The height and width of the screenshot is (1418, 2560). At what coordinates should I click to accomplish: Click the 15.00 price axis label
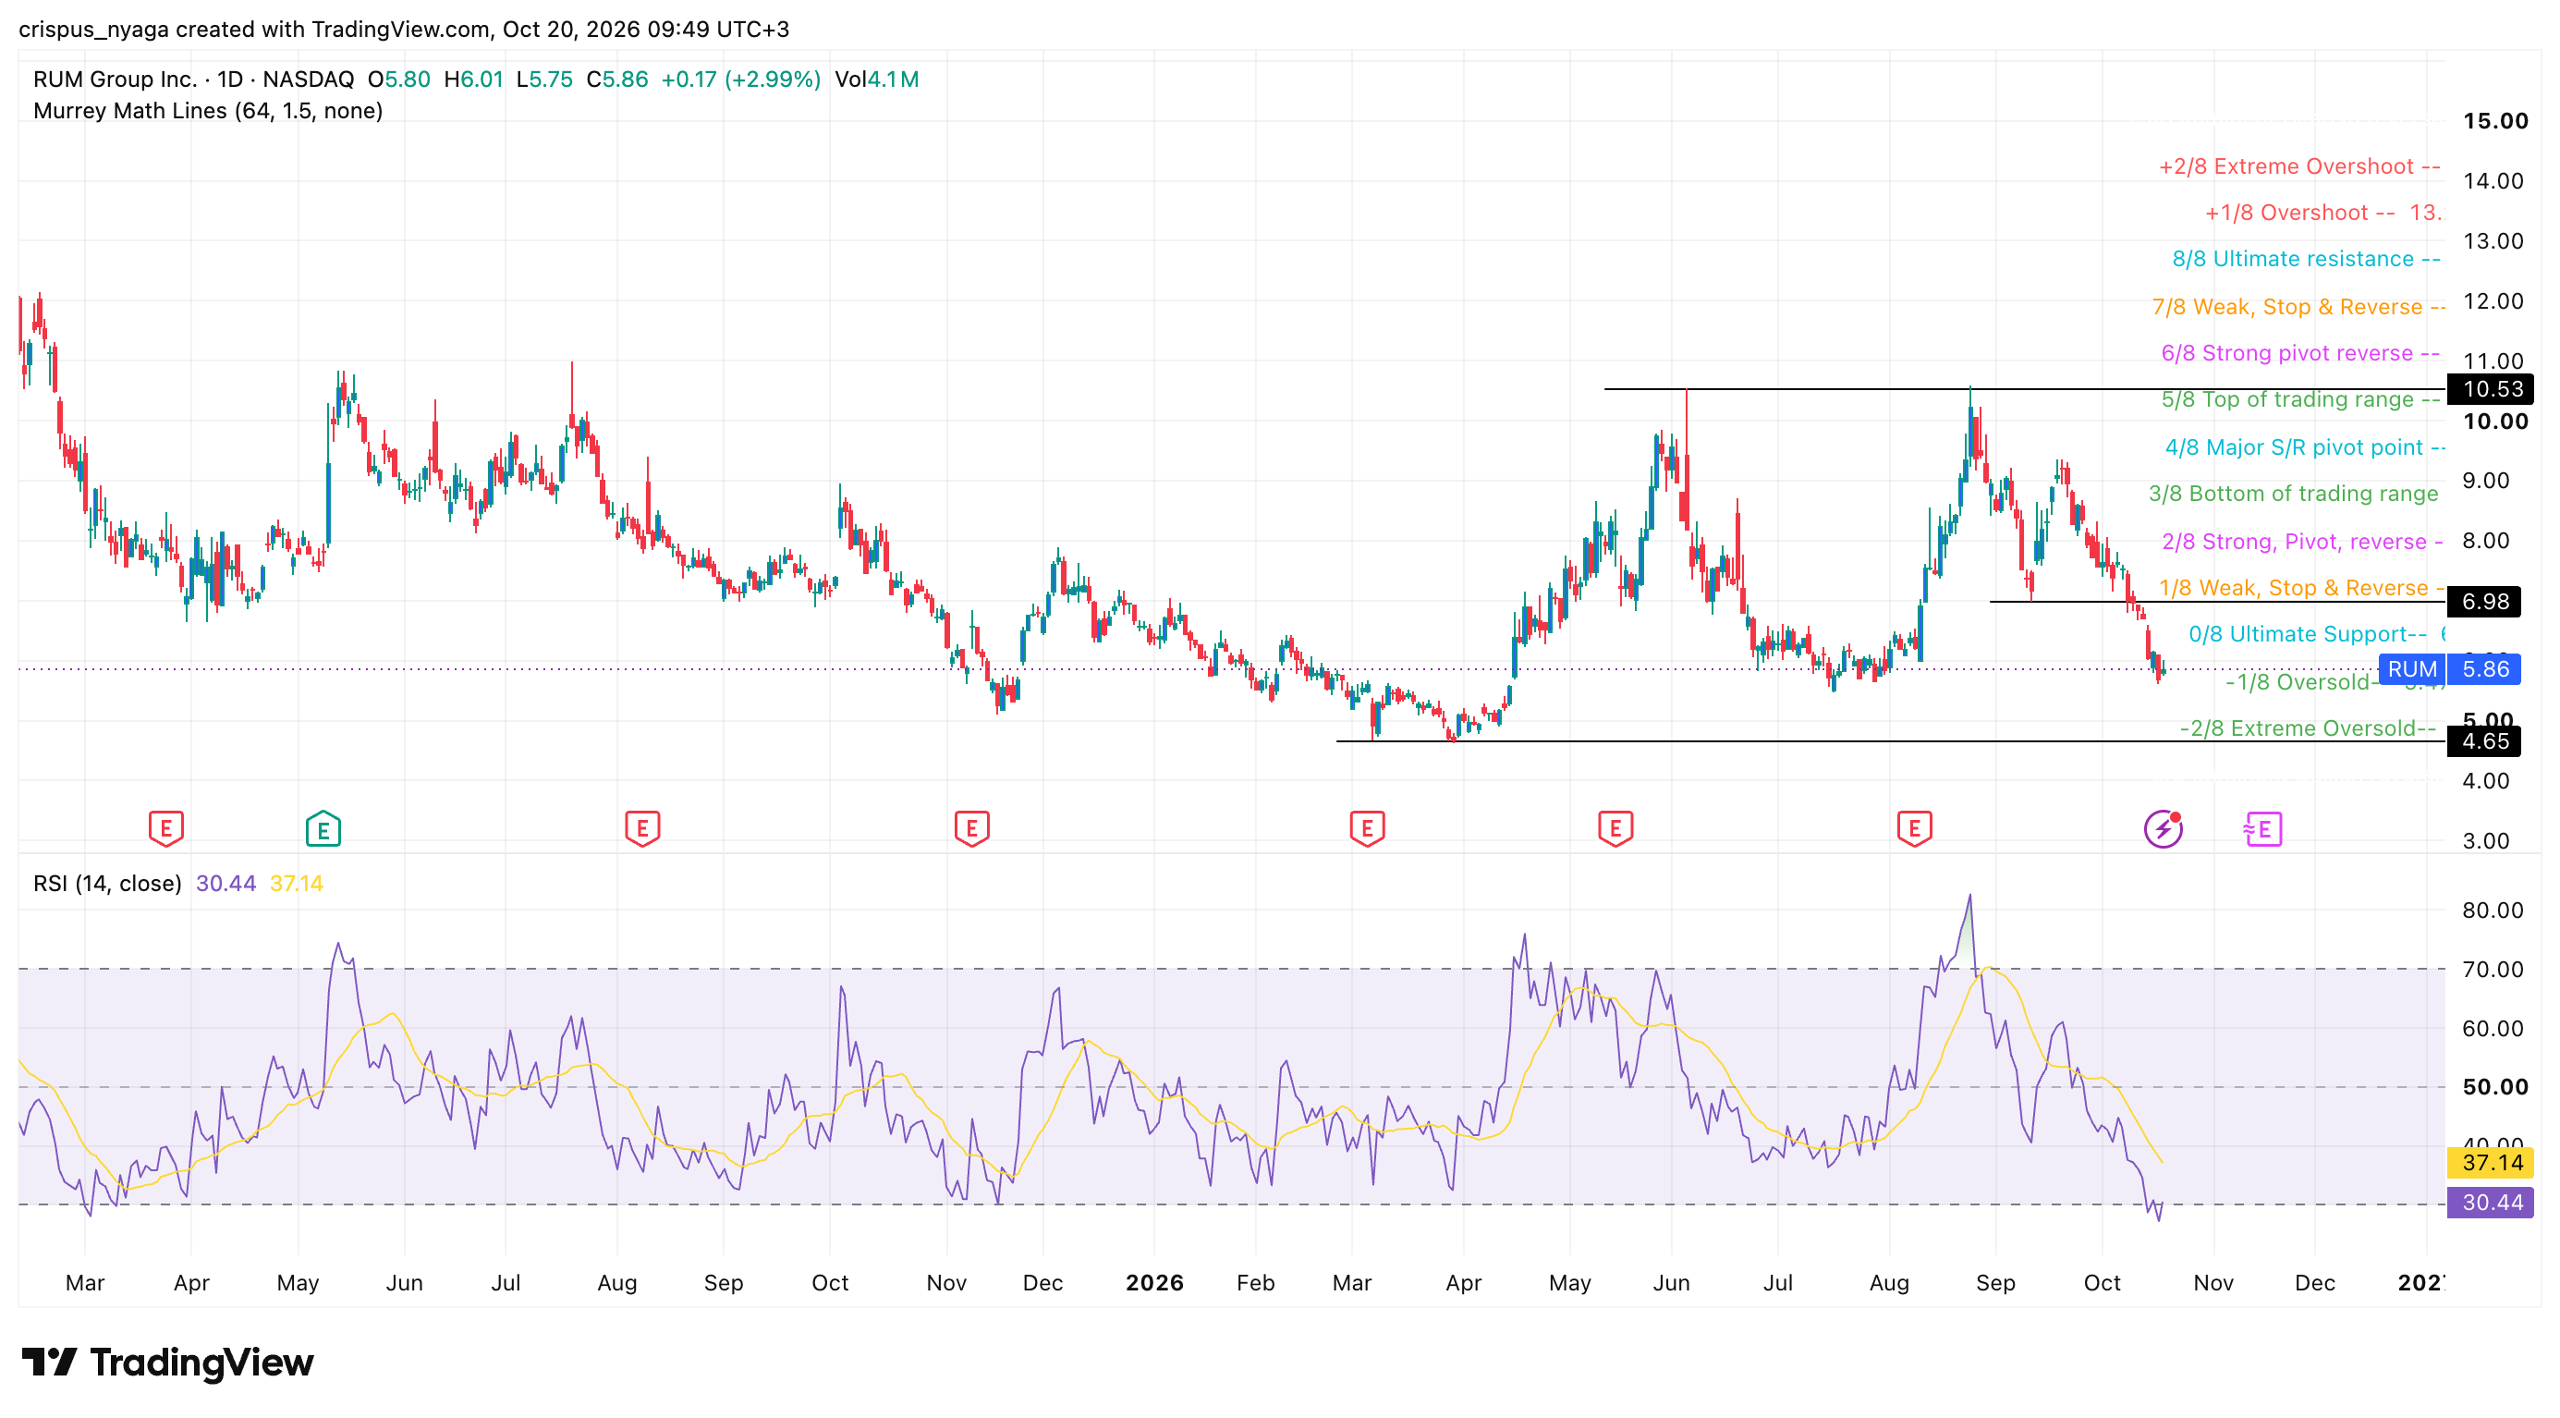point(2494,121)
